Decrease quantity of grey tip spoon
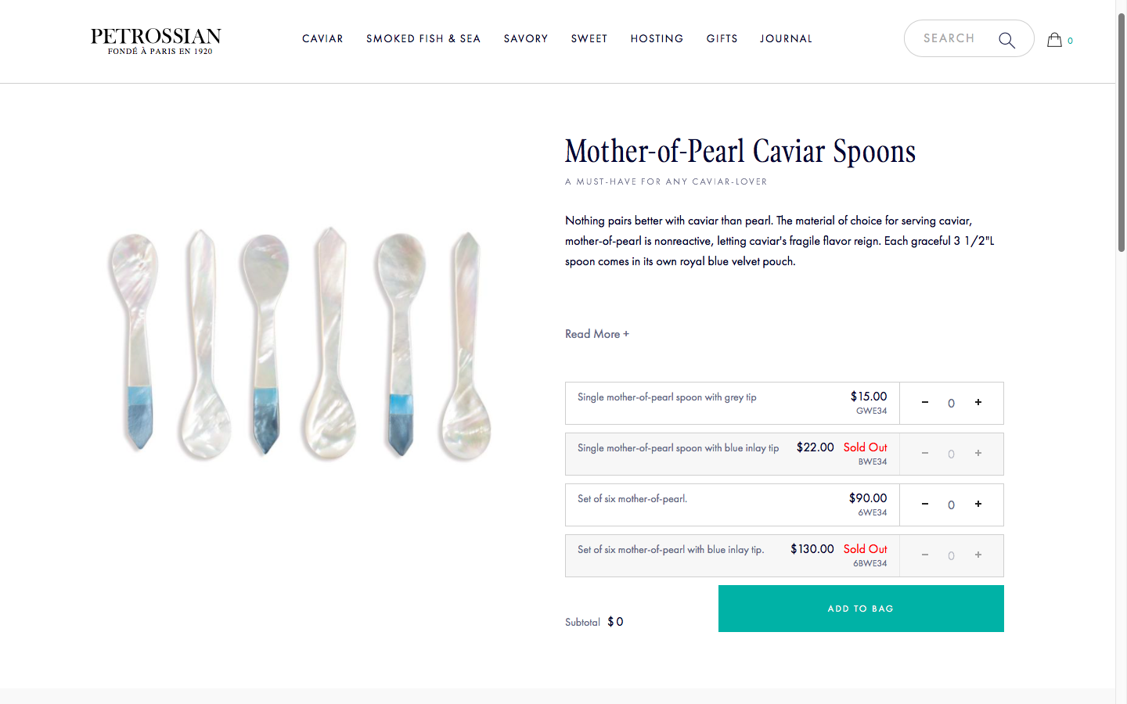 pos(924,402)
